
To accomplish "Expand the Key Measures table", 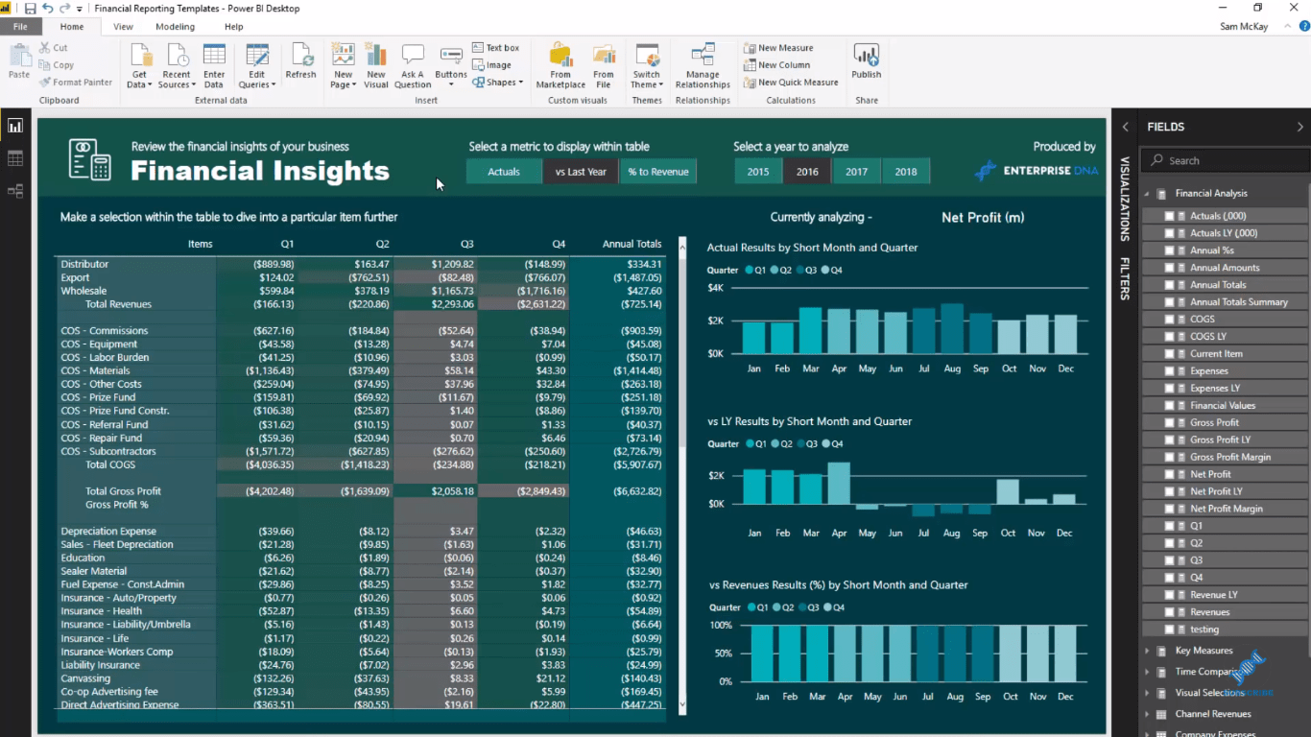I will 1147,651.
